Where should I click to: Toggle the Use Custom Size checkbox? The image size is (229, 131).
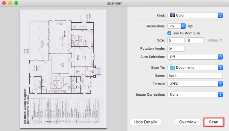[x=169, y=33]
